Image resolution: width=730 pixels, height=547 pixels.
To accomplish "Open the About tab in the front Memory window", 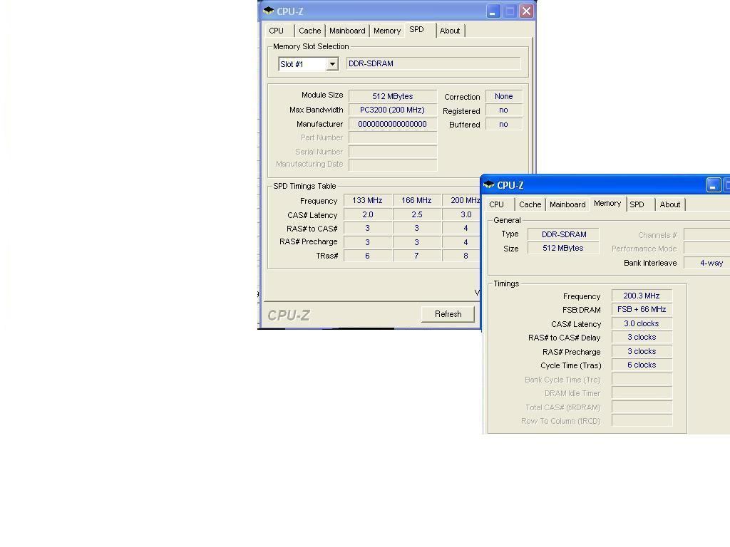I will (x=670, y=204).
